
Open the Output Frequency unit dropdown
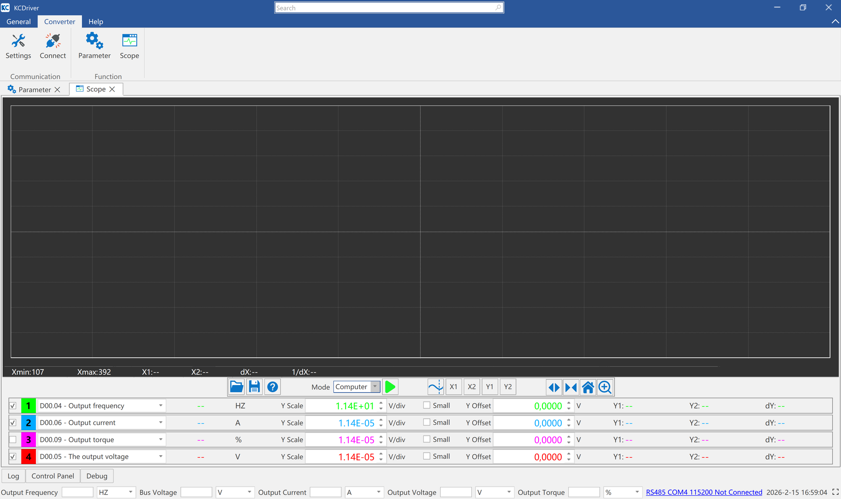coord(130,492)
